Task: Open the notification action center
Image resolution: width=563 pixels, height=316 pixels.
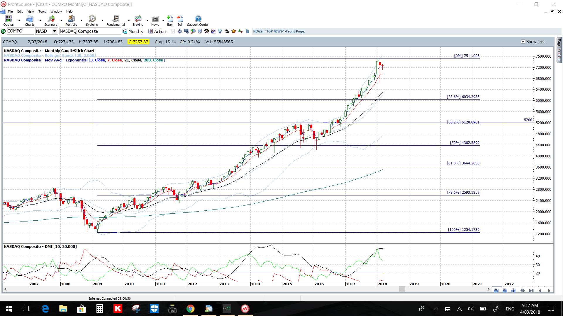Action: point(551,309)
